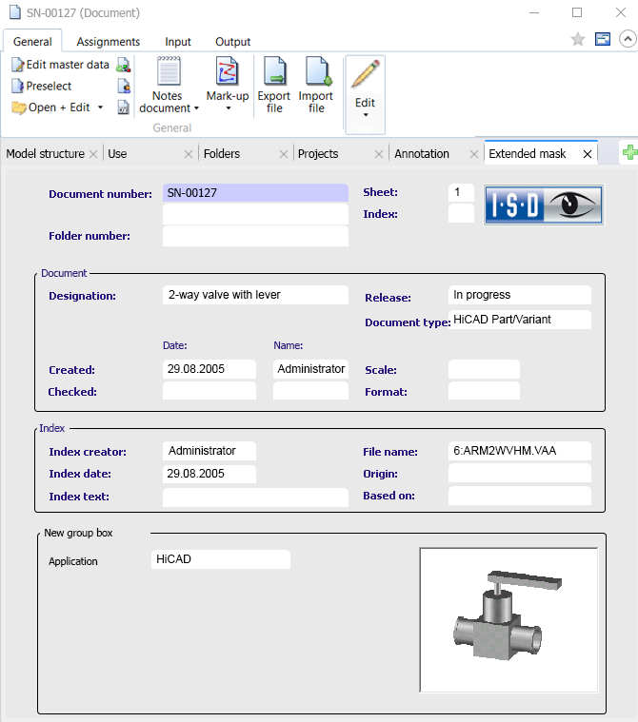Expand the Open + Edit dropdown arrow

click(x=100, y=107)
